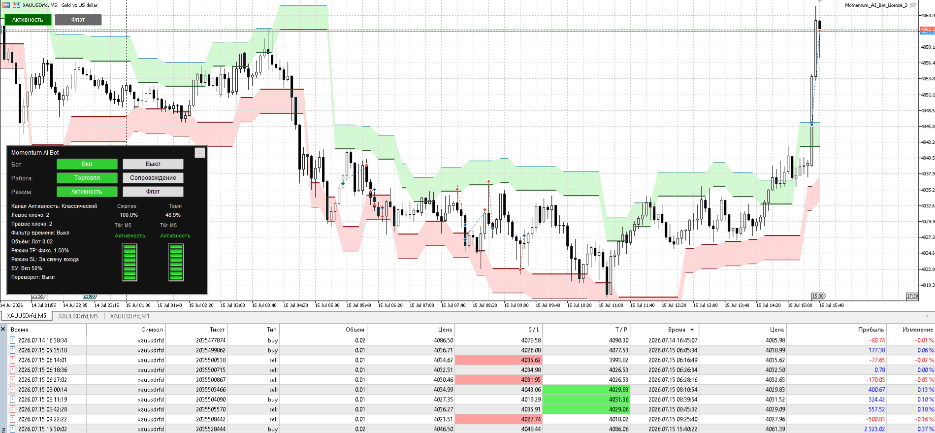Screen dimensions: 935x433
Task: Click the deal icon for ticket 2035500867
Action: [x=13, y=380]
